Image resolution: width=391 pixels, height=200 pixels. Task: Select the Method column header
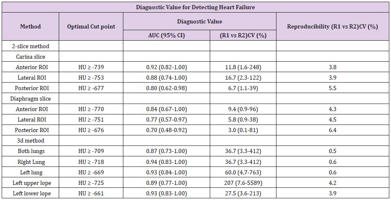point(31,26)
